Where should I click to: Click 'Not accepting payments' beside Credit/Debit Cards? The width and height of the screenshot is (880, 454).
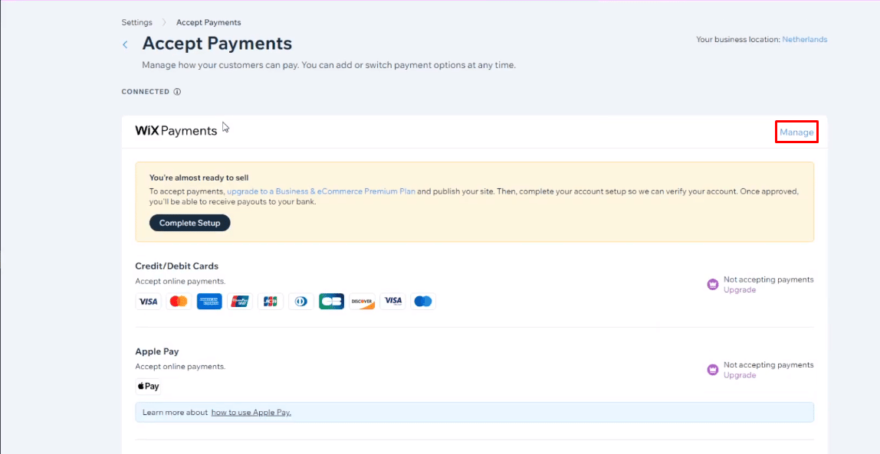pos(768,279)
